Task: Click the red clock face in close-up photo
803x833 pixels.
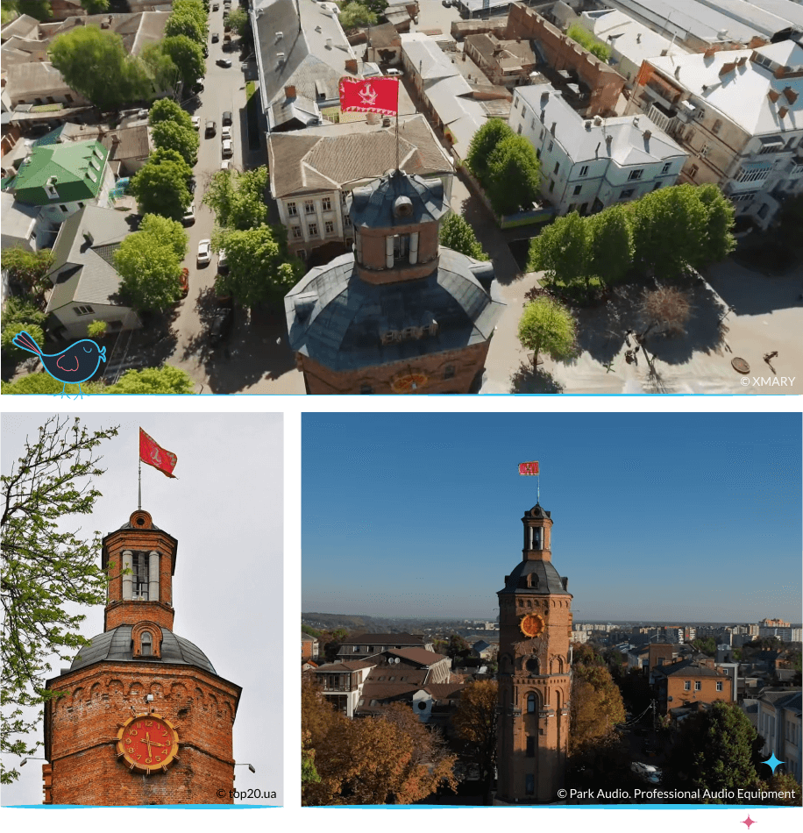Action: pos(147,743)
